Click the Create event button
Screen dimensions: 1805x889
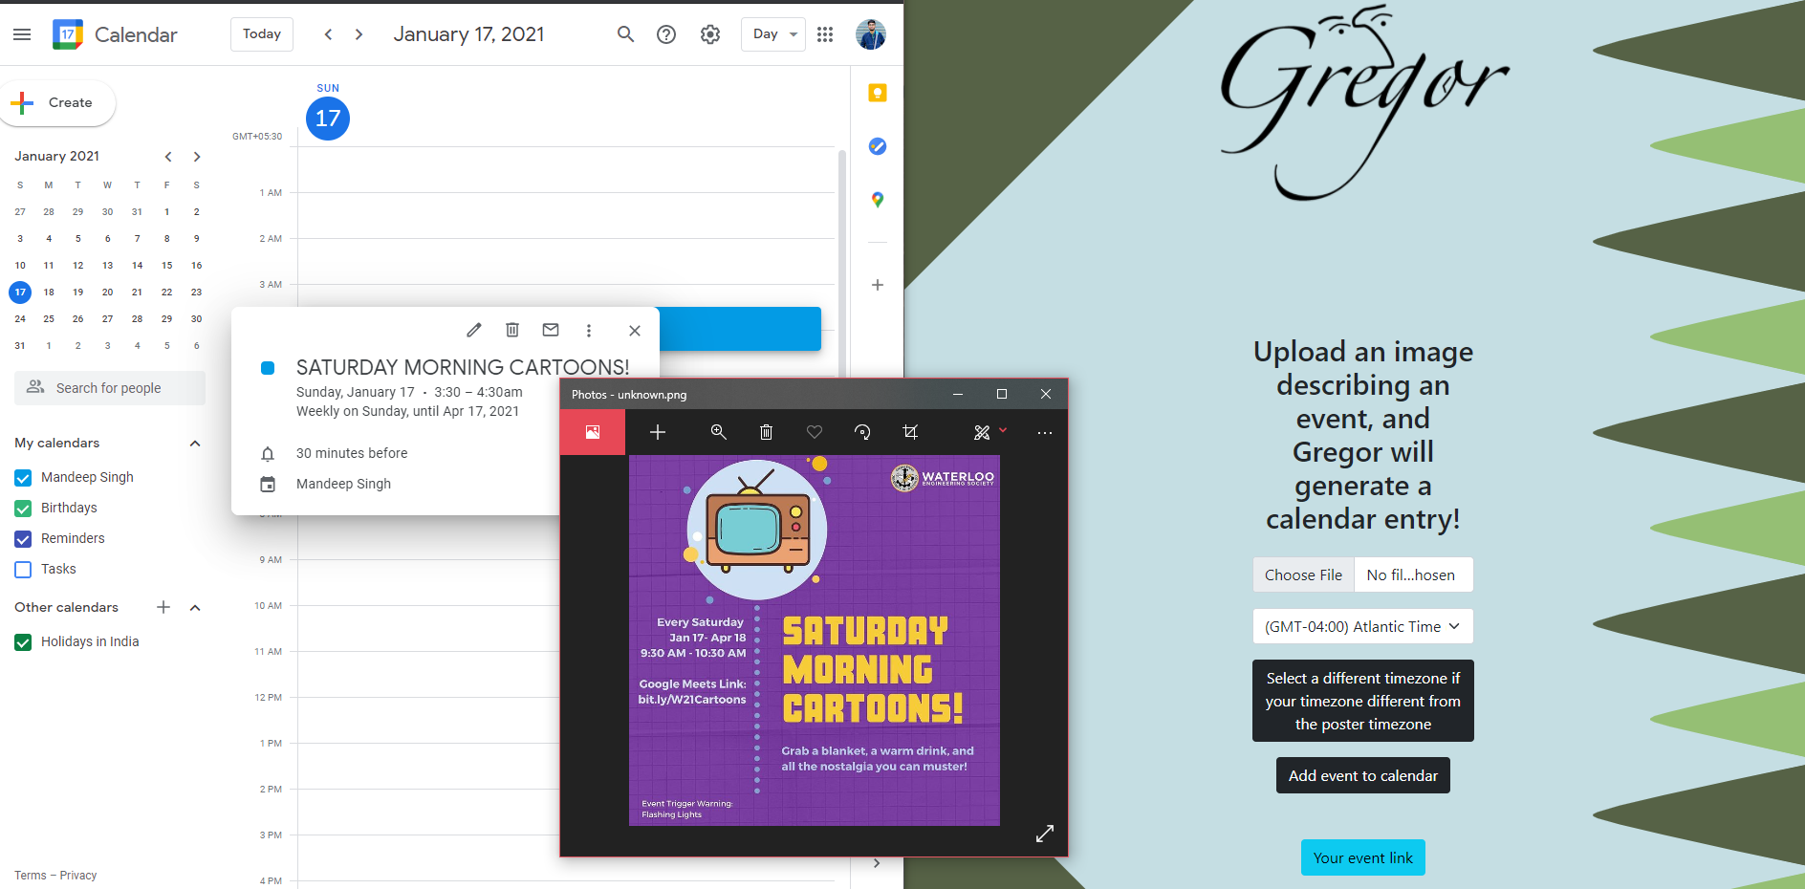click(57, 103)
